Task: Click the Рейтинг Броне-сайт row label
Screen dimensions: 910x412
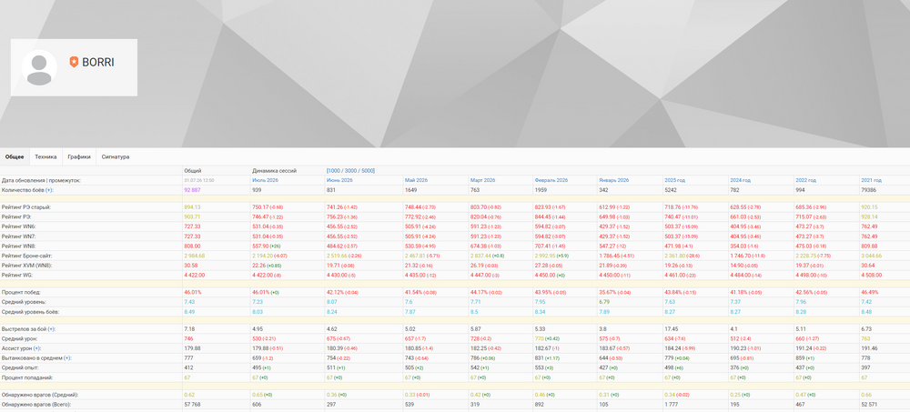Action: [x=28, y=256]
